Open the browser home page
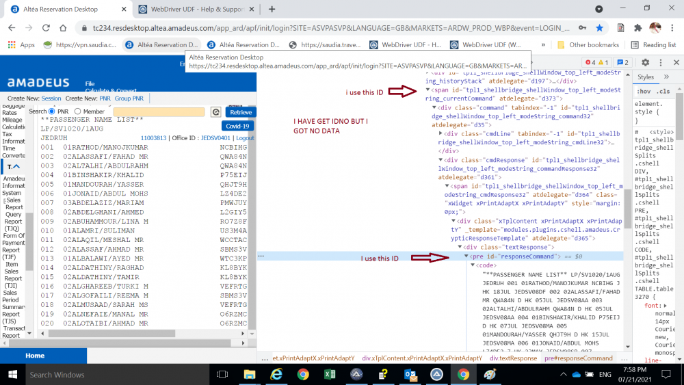Screen dimensions: 684x385 click(x=63, y=28)
